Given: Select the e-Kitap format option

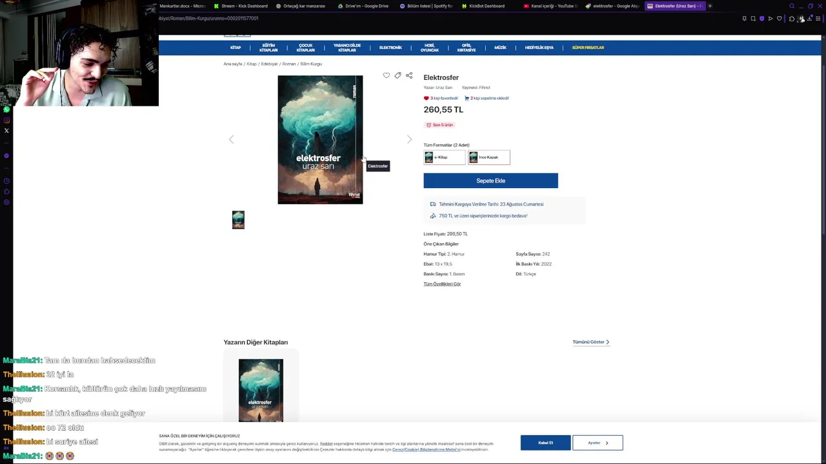Looking at the screenshot, I should coord(444,157).
